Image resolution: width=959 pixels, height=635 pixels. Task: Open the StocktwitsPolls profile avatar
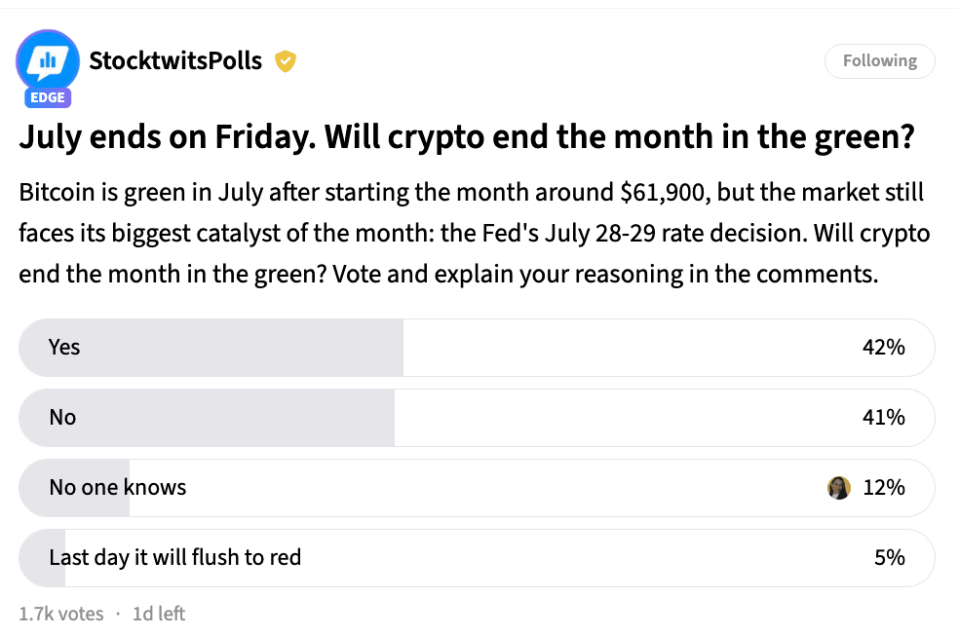pyautogui.click(x=48, y=61)
